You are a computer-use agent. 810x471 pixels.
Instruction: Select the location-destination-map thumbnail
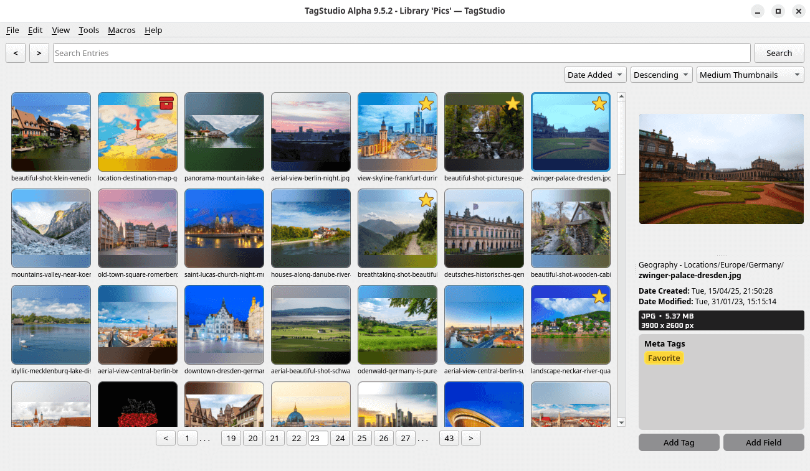coord(138,132)
